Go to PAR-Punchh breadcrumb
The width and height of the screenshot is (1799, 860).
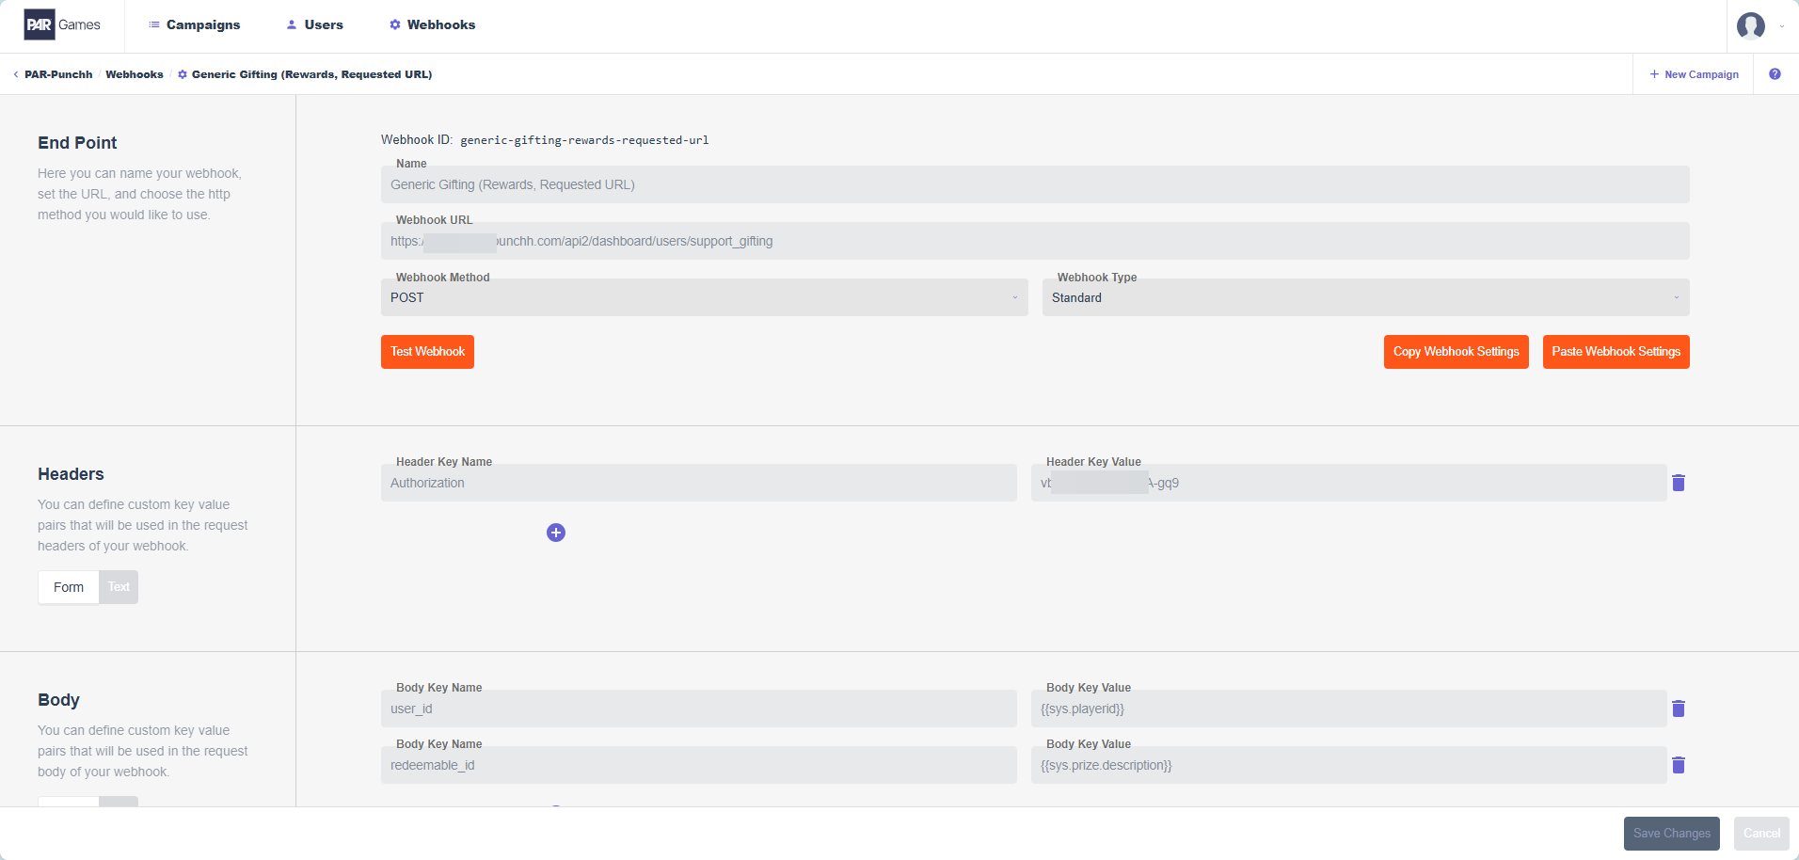point(58,74)
